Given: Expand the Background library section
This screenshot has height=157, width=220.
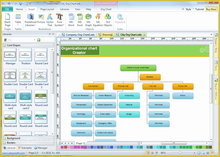Looking at the screenshot, I should click(28, 138).
